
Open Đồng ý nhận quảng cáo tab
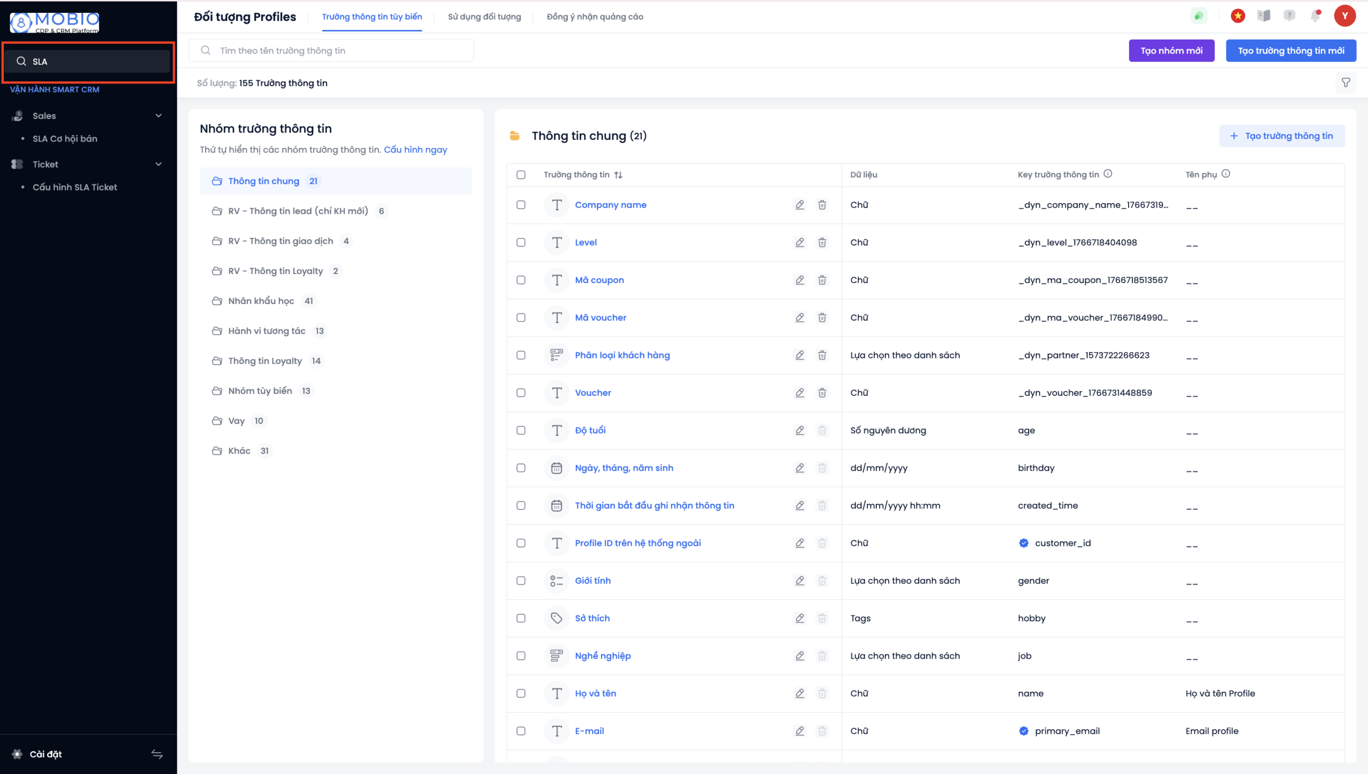point(594,17)
